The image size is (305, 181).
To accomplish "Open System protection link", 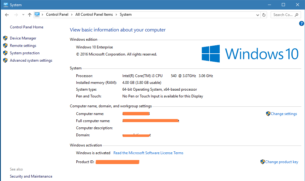I will (24, 53).
